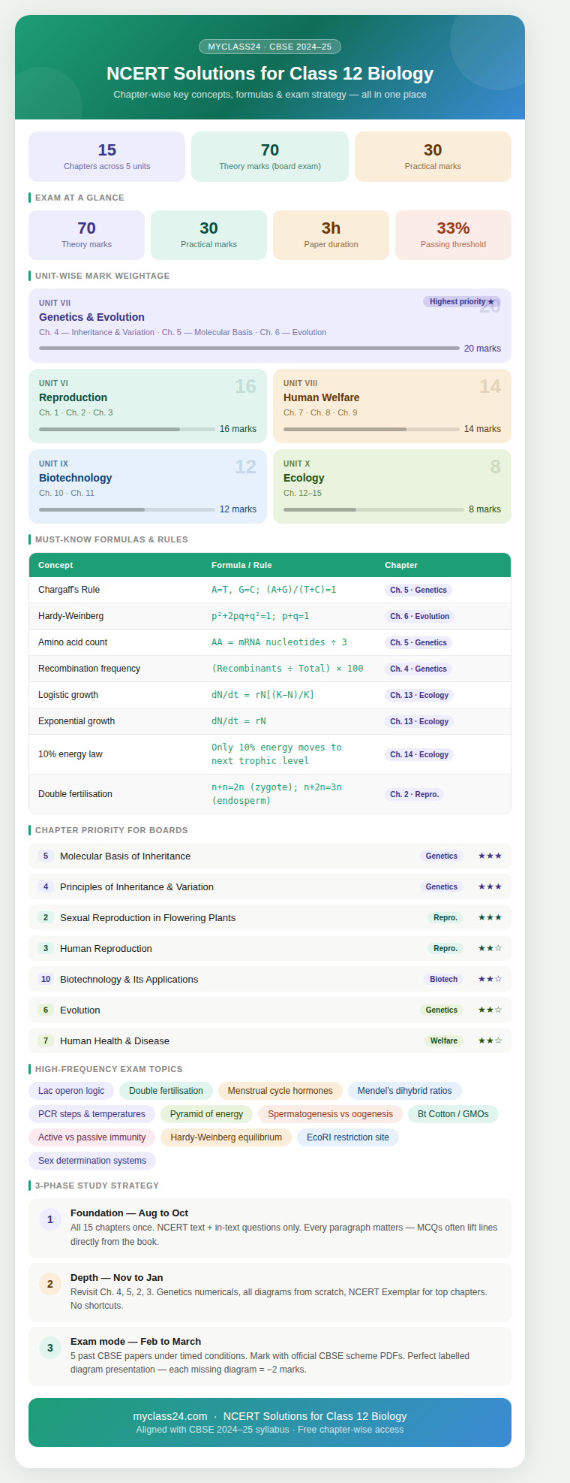Select the Active vs passive immunity chip
This screenshot has width=570, height=1483.
[92, 1137]
